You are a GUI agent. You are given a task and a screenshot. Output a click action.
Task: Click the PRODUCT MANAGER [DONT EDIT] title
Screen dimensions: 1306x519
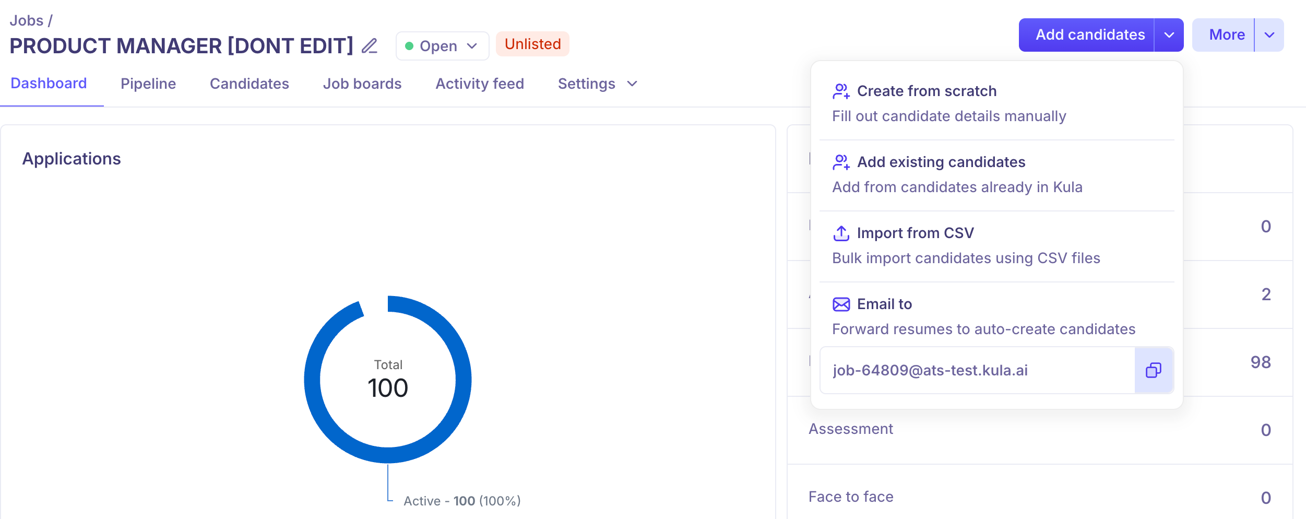pyautogui.click(x=181, y=46)
